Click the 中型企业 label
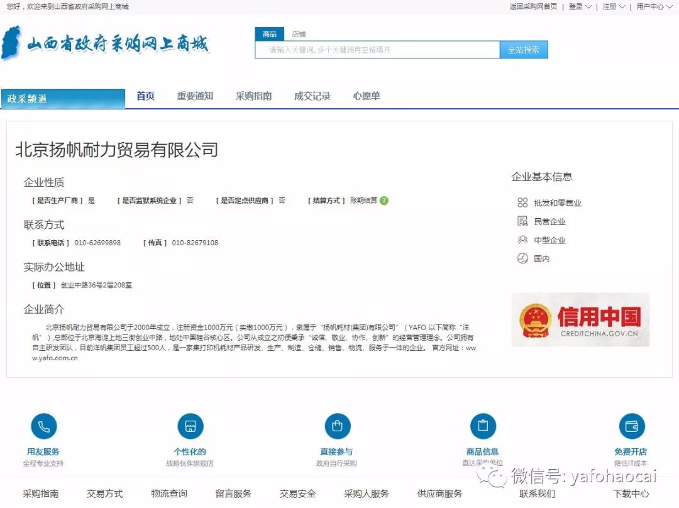 (x=549, y=240)
